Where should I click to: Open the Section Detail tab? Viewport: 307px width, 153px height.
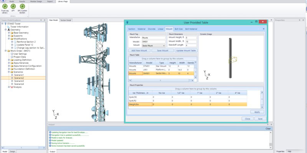(x=66, y=20)
